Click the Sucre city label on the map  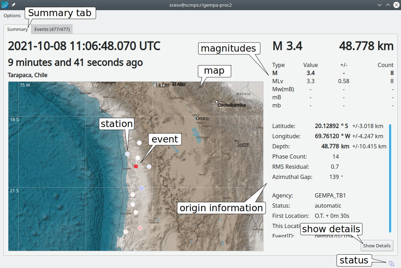click(x=243, y=144)
